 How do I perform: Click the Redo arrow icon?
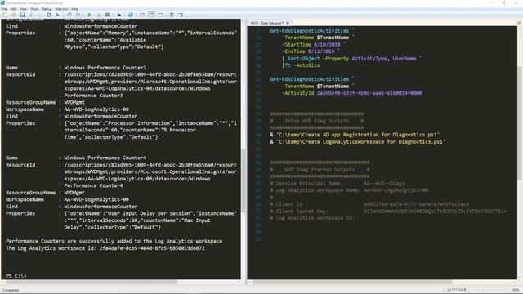click(78, 15)
